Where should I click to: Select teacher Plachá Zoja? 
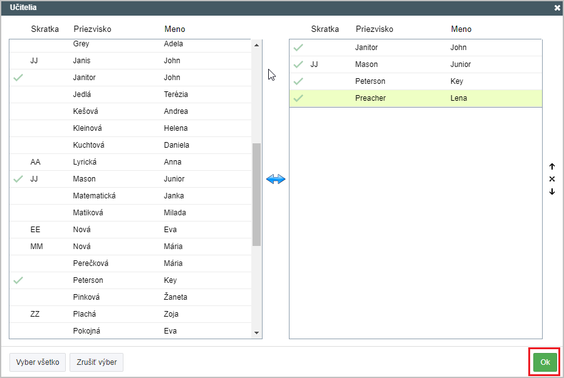(130, 314)
